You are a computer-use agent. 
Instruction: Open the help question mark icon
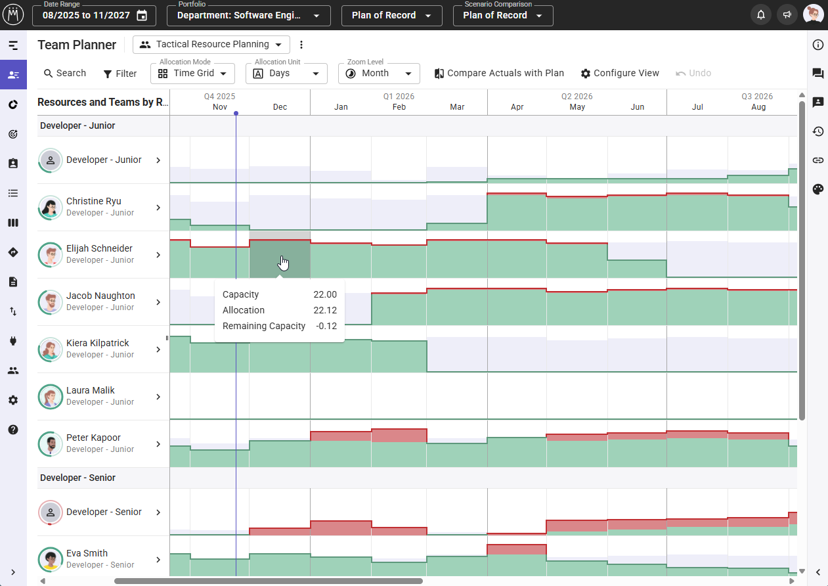pyautogui.click(x=13, y=430)
